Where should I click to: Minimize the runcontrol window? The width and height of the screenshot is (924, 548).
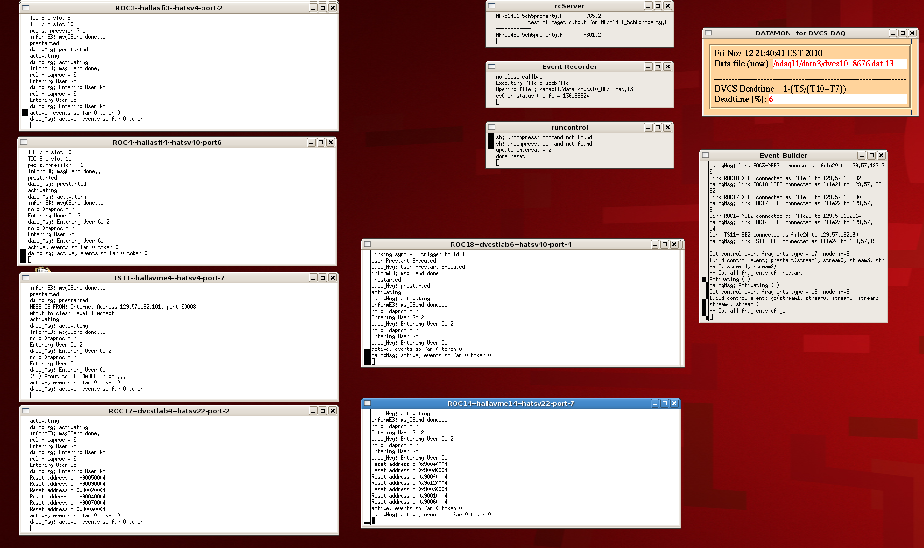648,127
